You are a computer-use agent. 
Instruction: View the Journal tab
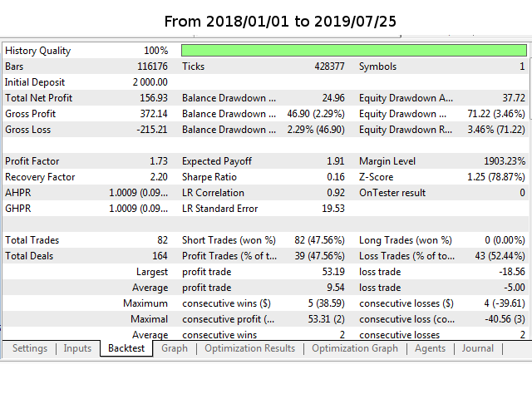pyautogui.click(x=477, y=348)
